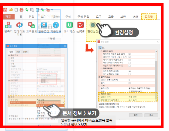
Task: Click the 업데이트 확인 update check icon
Action: coord(19,25)
